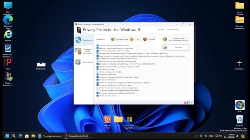Select the mousesig... plus desktop icon
Image resolution: width=250 pixels, height=140 pixels.
[x=239, y=65]
